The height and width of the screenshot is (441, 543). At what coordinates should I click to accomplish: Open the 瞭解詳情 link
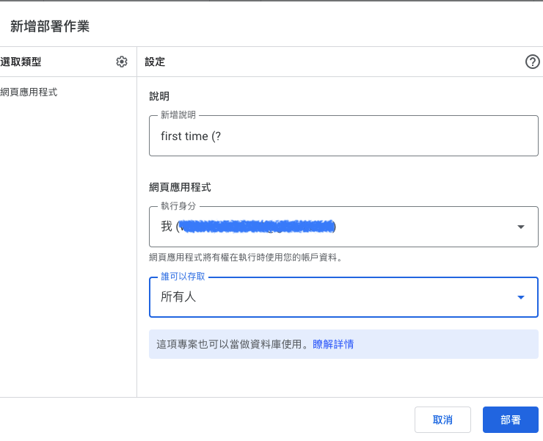[x=333, y=344]
